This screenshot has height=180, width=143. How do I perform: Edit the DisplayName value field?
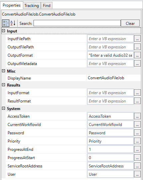(x=114, y=78)
